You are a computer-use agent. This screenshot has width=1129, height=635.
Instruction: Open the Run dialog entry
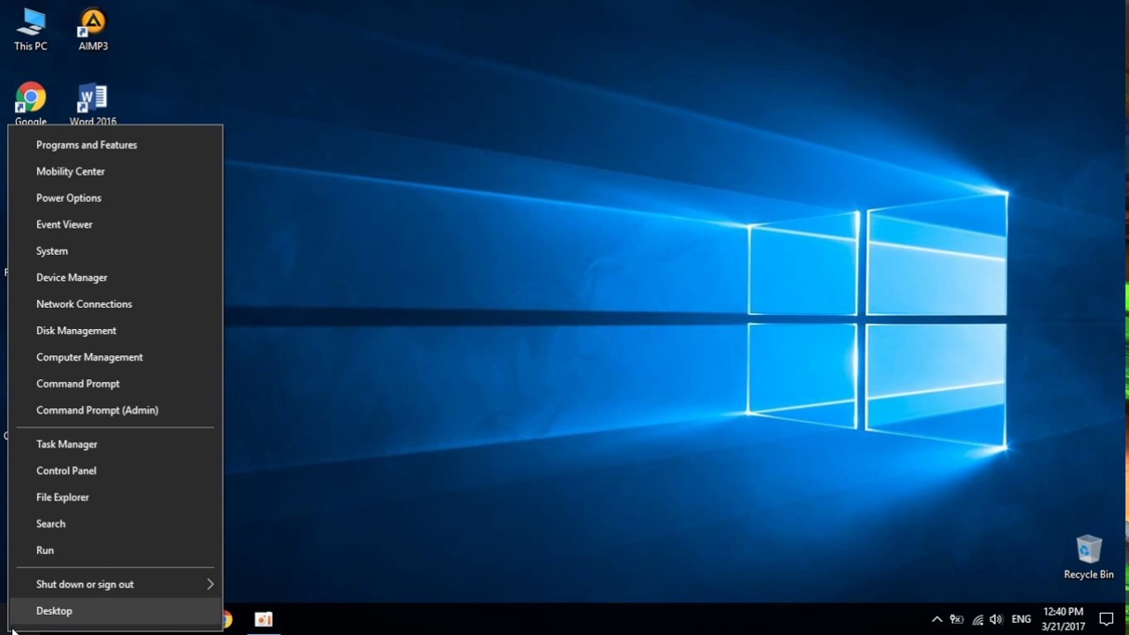click(x=115, y=549)
